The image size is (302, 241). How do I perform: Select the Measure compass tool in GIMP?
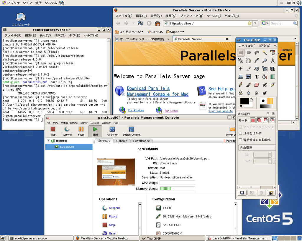(273, 61)
